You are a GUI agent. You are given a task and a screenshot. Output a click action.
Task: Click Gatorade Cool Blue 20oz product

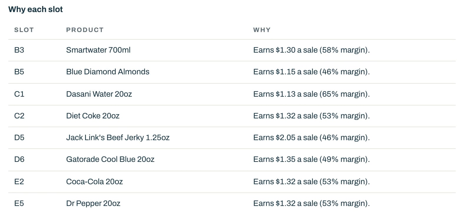click(110, 159)
